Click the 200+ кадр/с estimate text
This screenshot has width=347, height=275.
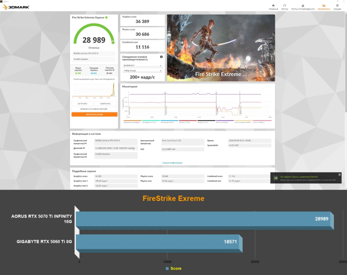click(142, 77)
